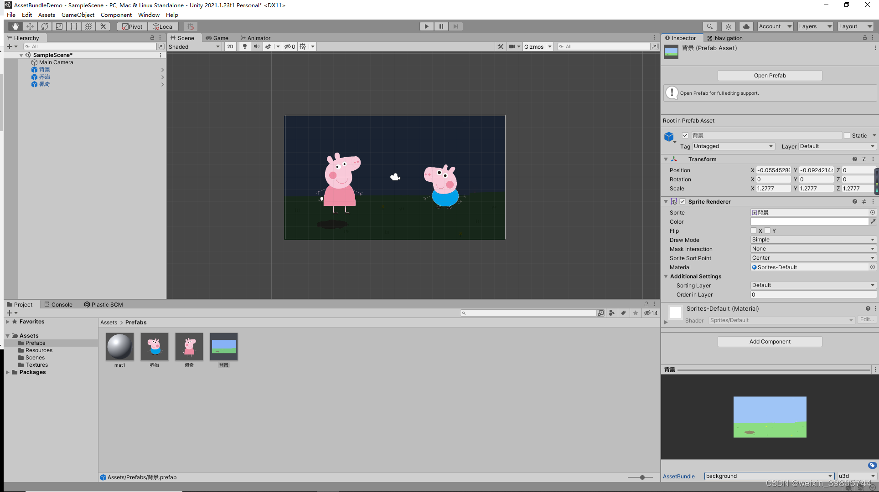
Task: Click the sprite Color swatch
Action: click(809, 221)
